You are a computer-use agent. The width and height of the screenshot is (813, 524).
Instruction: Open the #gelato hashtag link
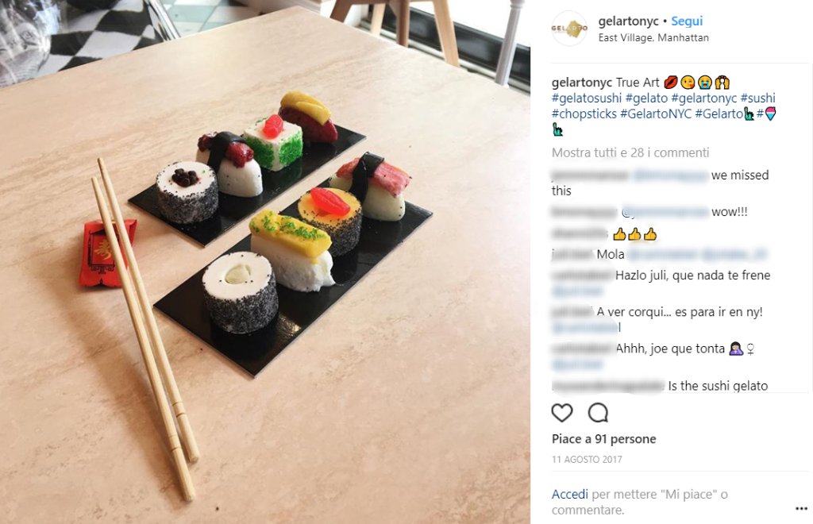pos(646,98)
